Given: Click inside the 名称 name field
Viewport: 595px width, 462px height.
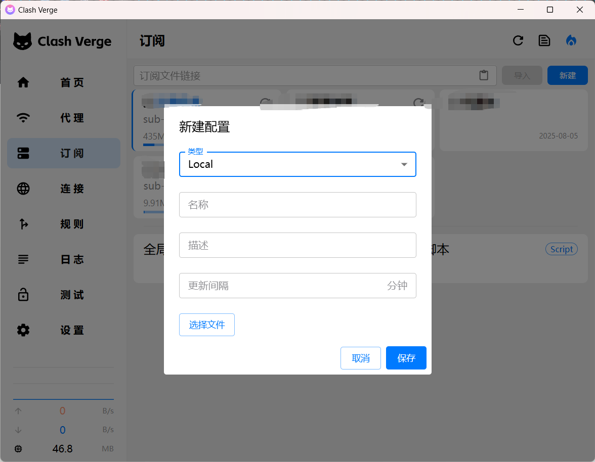Looking at the screenshot, I should click(297, 205).
